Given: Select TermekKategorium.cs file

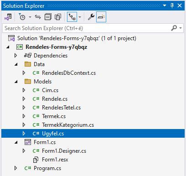Looking at the screenshot, I should click(x=68, y=125).
